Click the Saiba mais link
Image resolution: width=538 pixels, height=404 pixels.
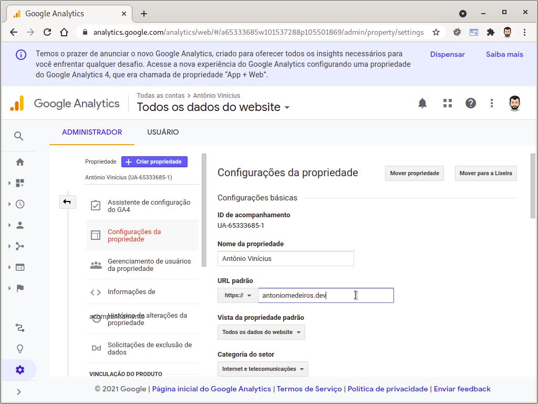[x=504, y=54]
